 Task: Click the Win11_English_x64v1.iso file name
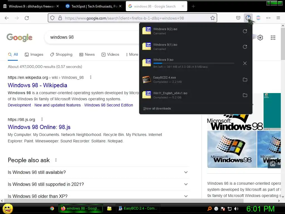pyautogui.click(x=170, y=93)
